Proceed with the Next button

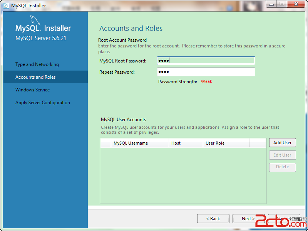(248, 219)
